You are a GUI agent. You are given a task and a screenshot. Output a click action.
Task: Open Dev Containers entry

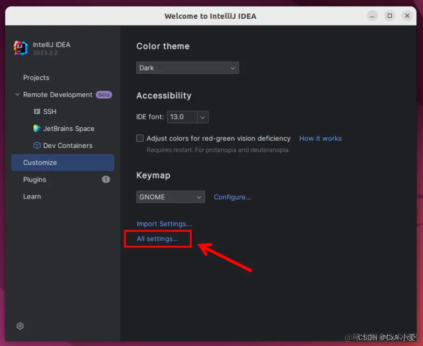[68, 145]
